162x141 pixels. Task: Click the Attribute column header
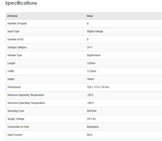pyautogui.click(x=12, y=16)
